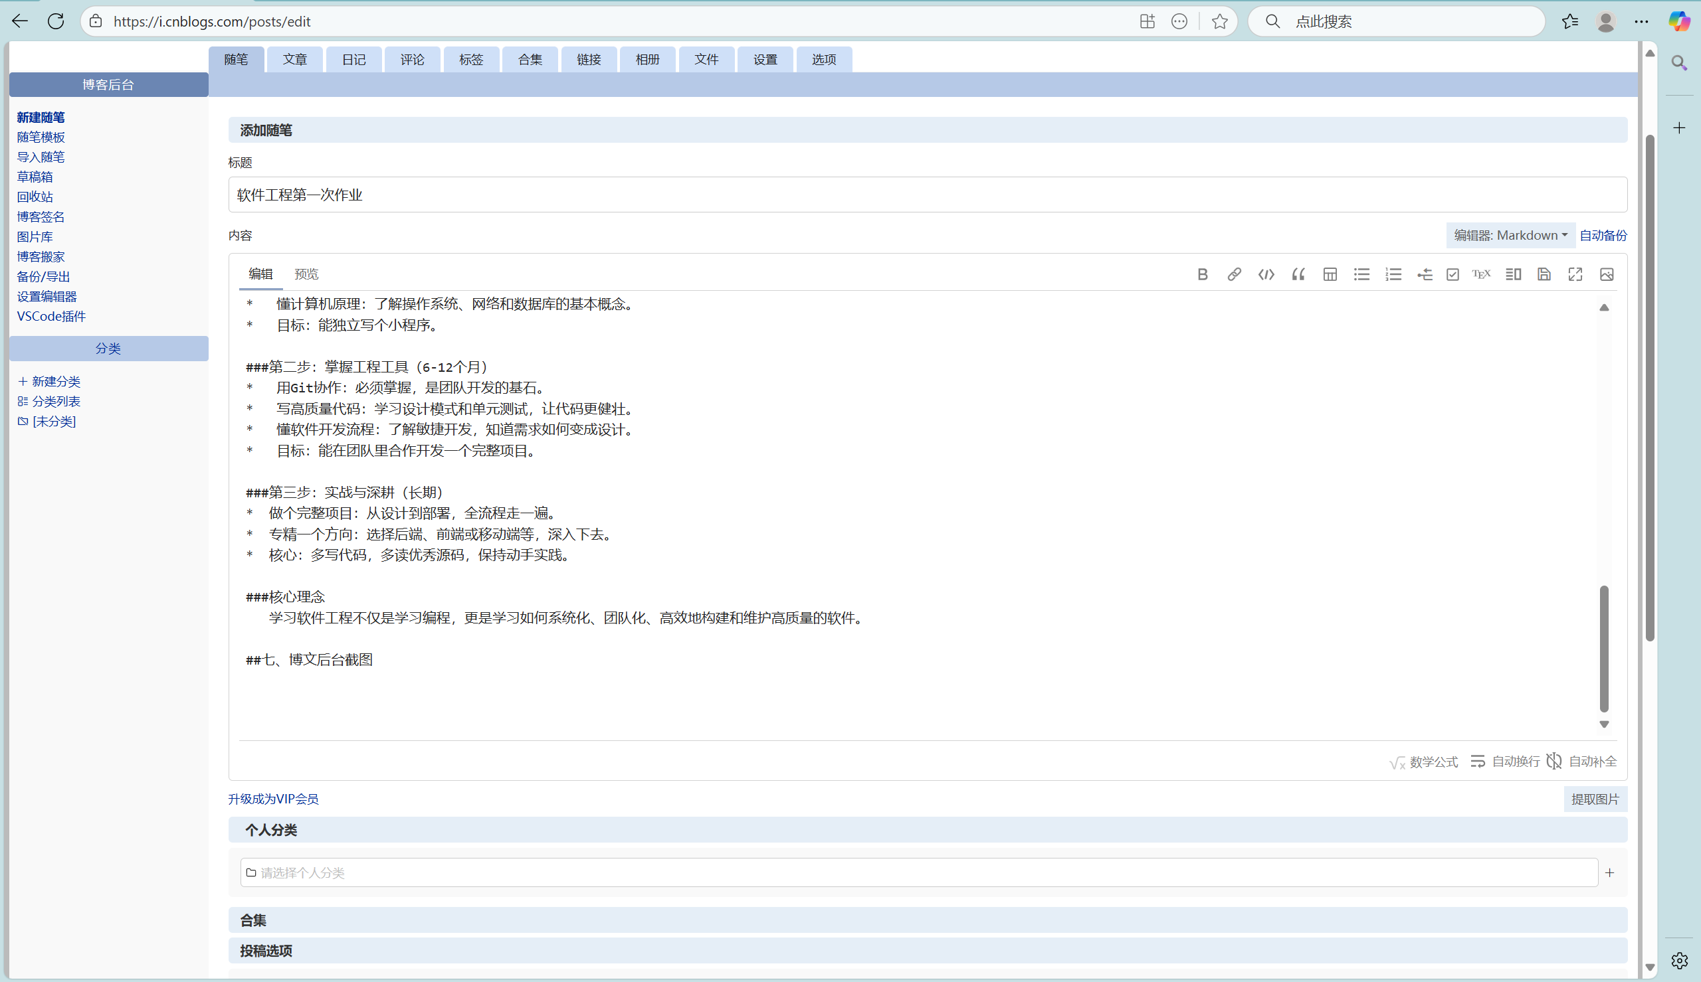Open the 请选择个人分类 category selector
The image size is (1701, 982).
[x=918, y=872]
